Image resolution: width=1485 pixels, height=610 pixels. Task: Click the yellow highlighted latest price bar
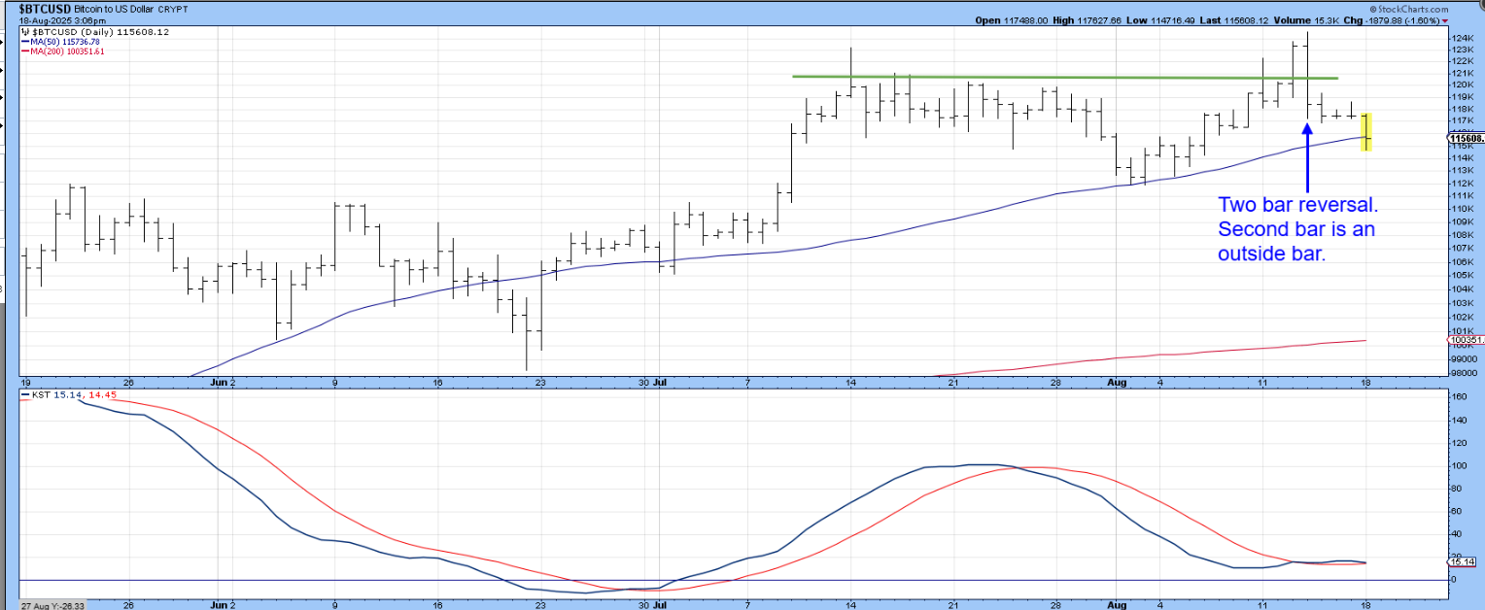click(x=1365, y=132)
